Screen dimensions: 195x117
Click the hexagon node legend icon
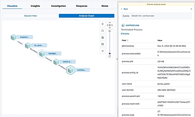point(102,31)
